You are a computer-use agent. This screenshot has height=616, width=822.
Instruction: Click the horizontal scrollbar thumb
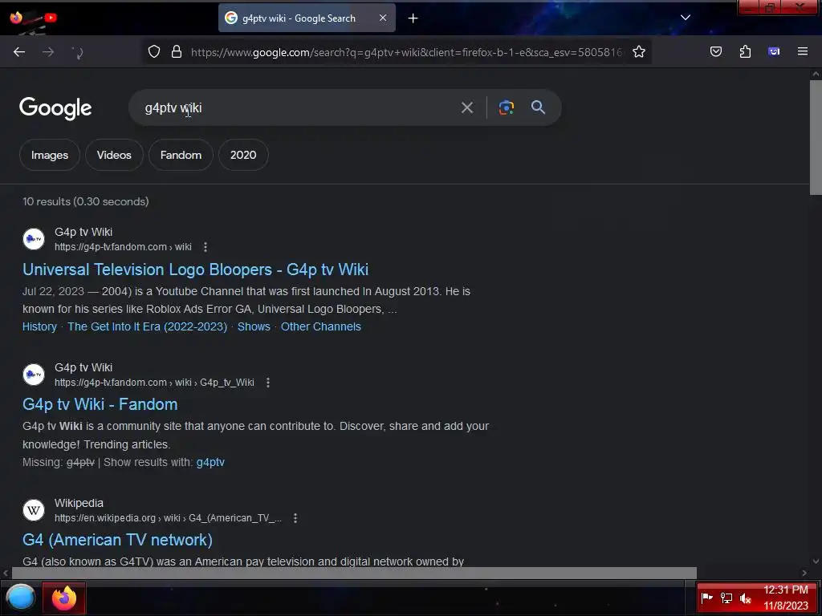(353, 573)
